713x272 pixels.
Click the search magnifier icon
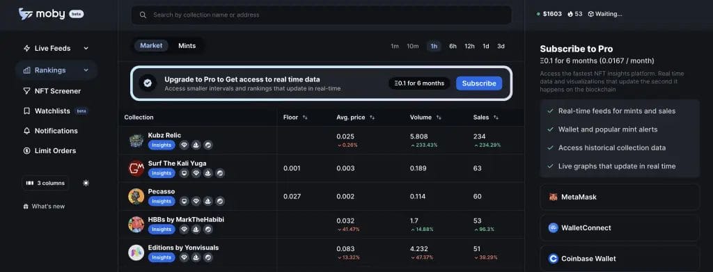pos(143,15)
